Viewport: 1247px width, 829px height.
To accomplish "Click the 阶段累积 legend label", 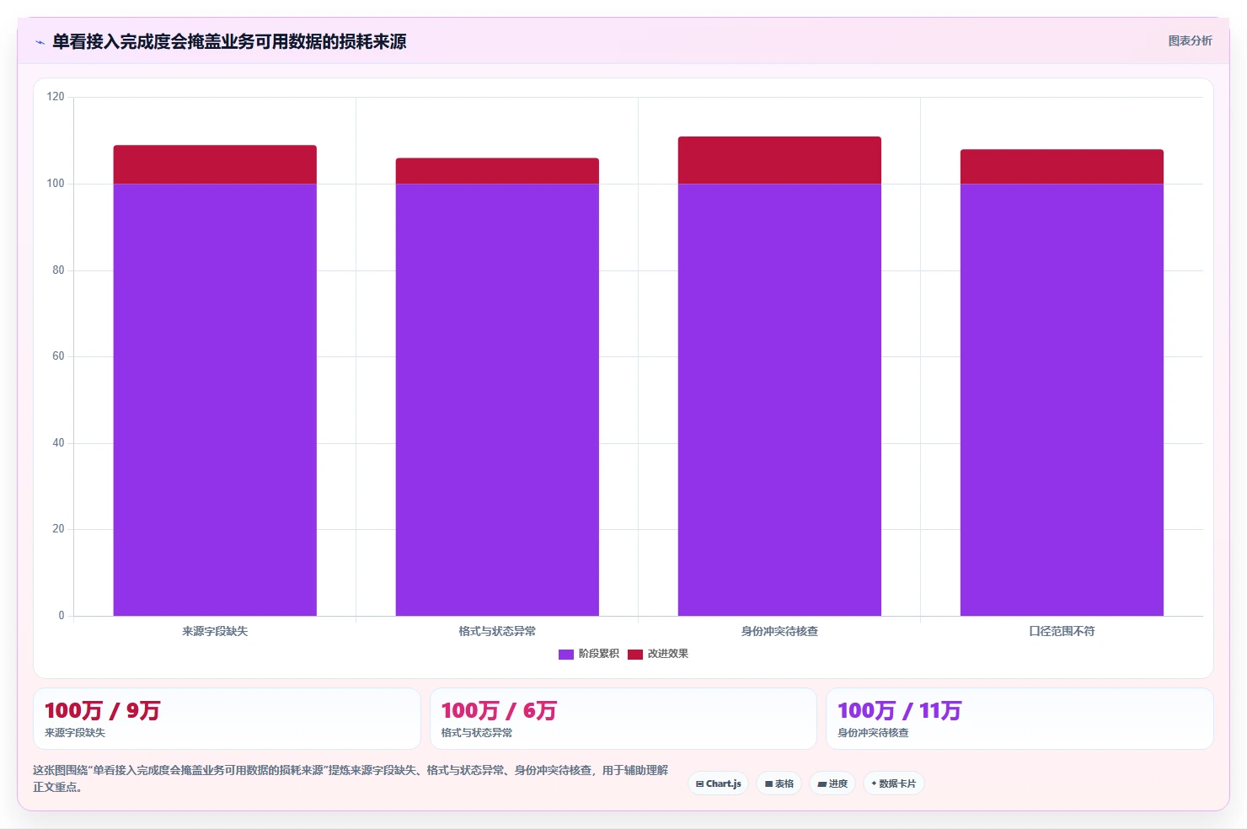I will point(598,654).
